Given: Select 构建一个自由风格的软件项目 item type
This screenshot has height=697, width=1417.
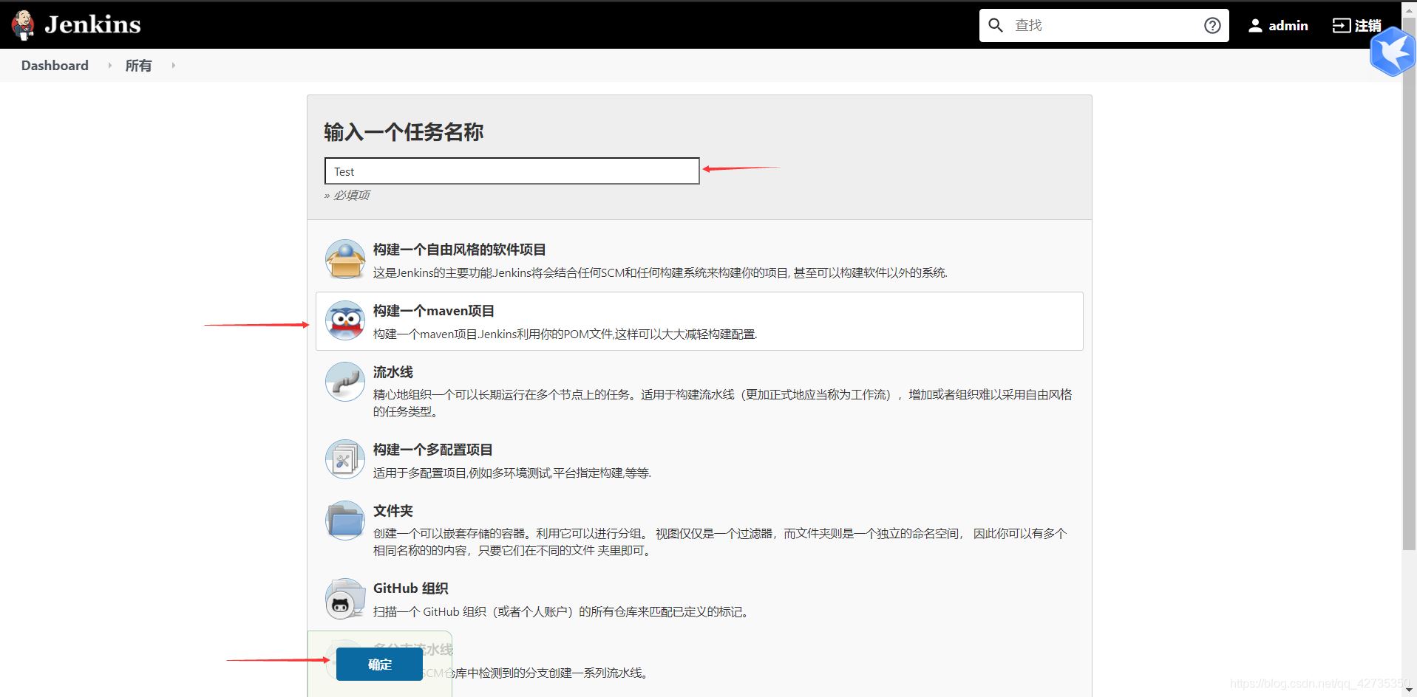Looking at the screenshot, I should (x=459, y=250).
